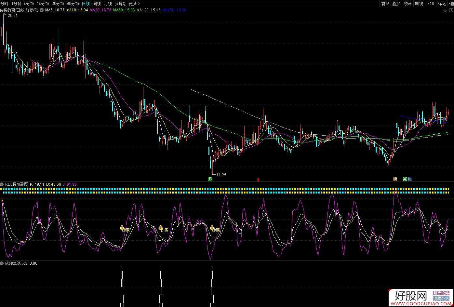Screen dimensions: 454x307
Task: Click the 传智教育(日线 前复权) title
Action: pos(19,10)
